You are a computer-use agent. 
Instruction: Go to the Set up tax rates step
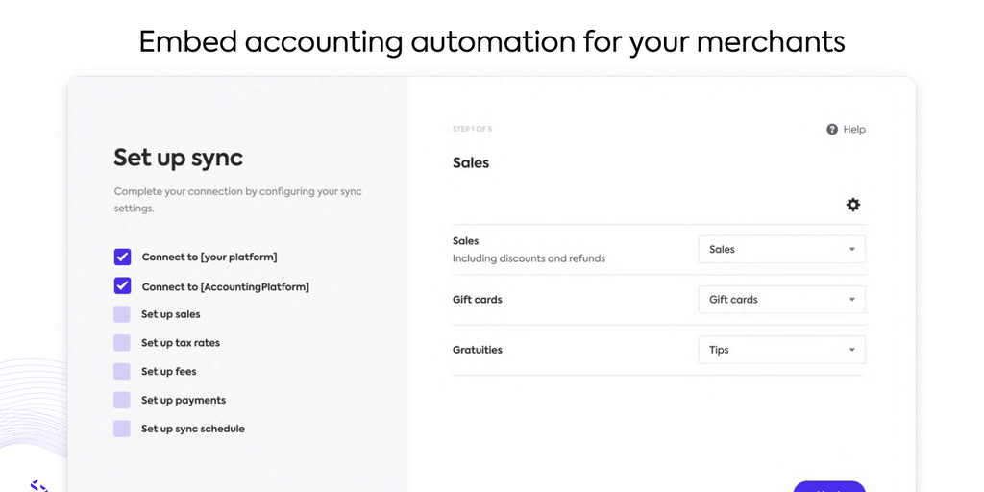point(181,343)
